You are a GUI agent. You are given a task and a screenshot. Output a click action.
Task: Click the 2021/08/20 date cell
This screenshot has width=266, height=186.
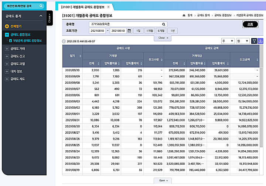click(72, 164)
